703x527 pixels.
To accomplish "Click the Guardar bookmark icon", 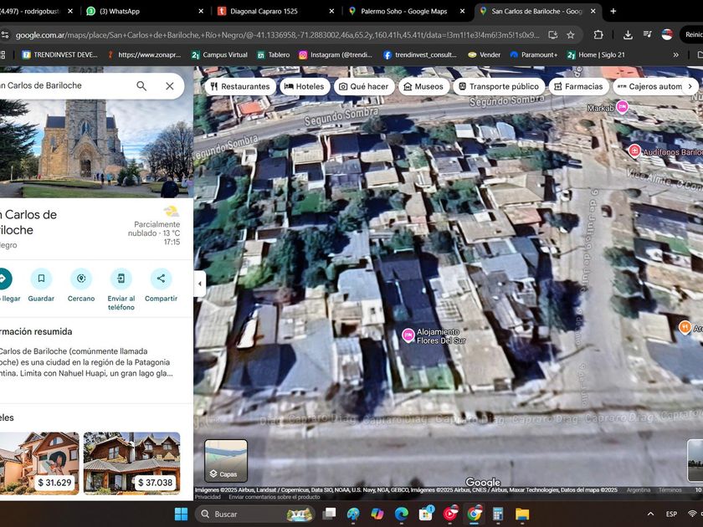I will tap(41, 279).
